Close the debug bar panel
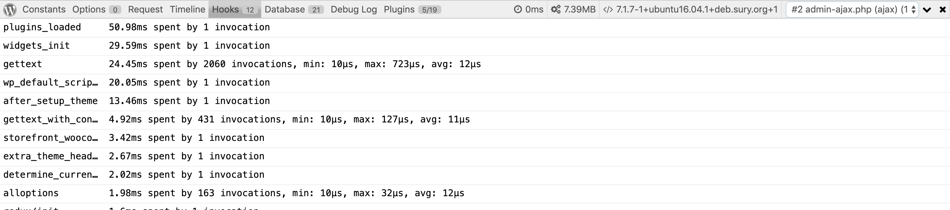This screenshot has height=210, width=950. click(943, 10)
